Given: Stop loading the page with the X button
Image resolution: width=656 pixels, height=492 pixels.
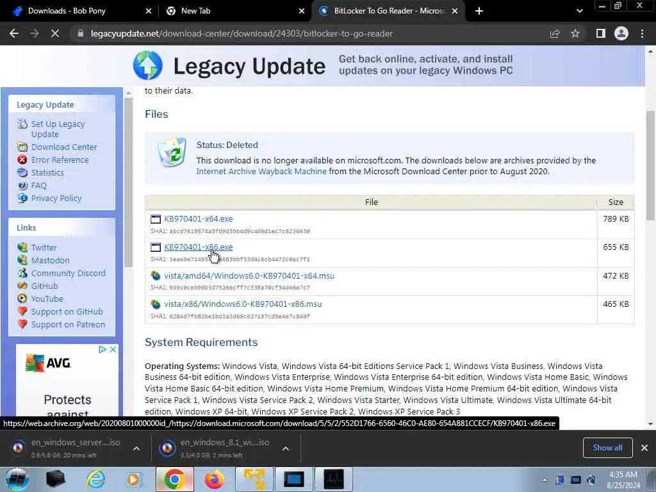Looking at the screenshot, I should click(55, 33).
